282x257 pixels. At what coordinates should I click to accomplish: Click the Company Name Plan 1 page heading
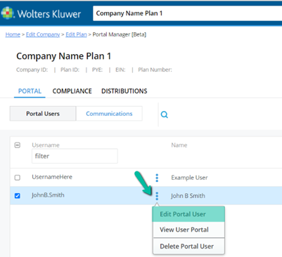[x=63, y=56]
